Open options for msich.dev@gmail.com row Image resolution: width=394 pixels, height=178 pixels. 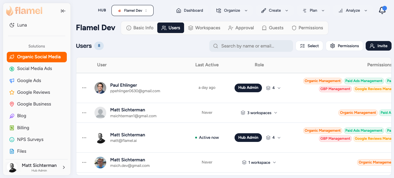click(x=84, y=163)
